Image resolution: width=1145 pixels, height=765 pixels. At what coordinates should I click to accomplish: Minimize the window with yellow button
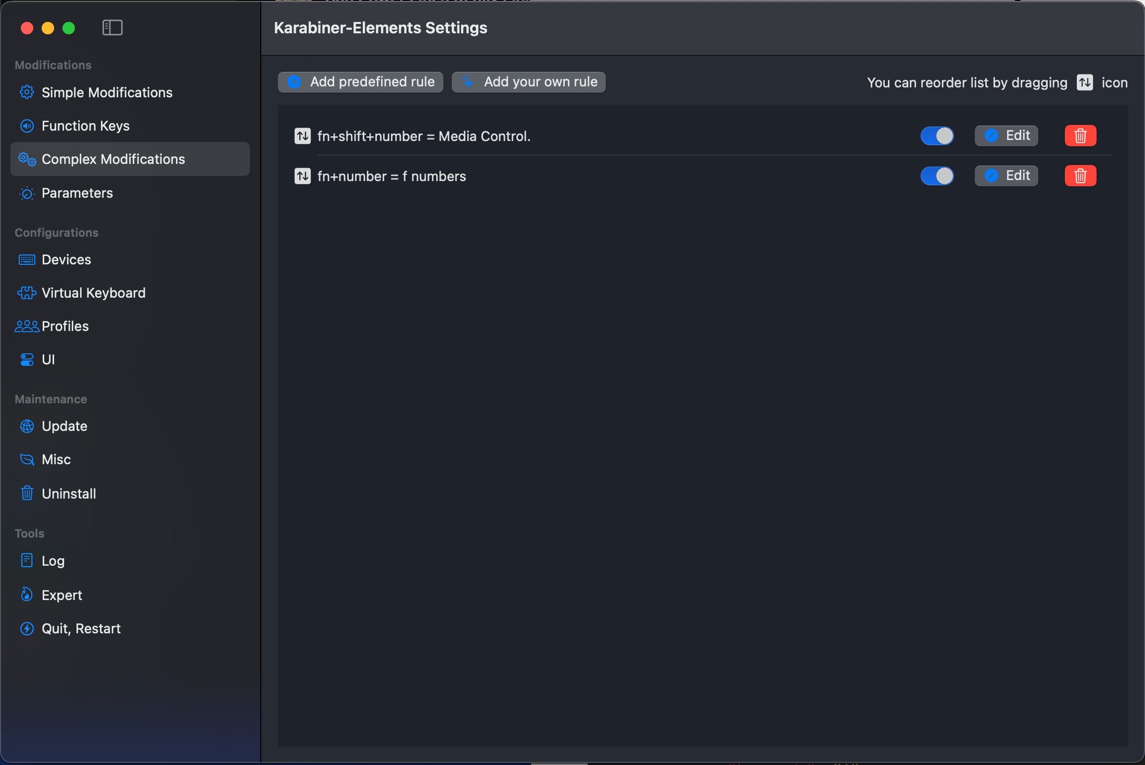(x=48, y=28)
